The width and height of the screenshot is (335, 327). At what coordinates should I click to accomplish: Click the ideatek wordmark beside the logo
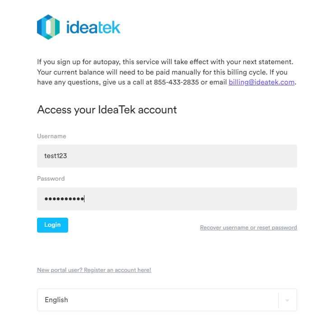pos(93,28)
